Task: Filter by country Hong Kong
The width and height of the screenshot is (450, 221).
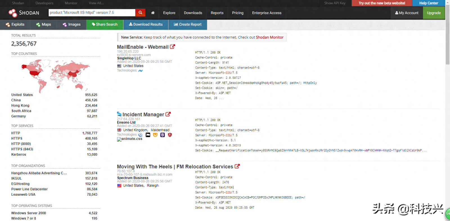Action: [20, 106]
